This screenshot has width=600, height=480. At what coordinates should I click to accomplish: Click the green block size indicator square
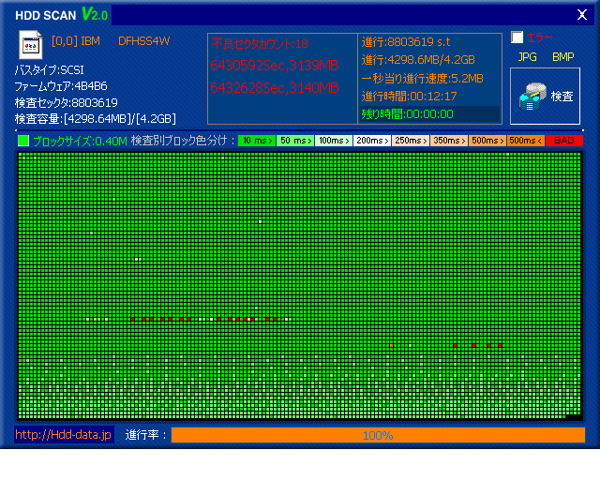23,141
